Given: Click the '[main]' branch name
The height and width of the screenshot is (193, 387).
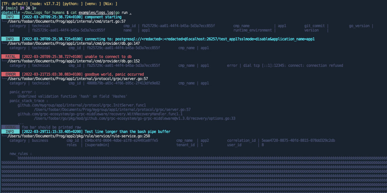Looking at the screenshot, I should (x=12, y=8).
